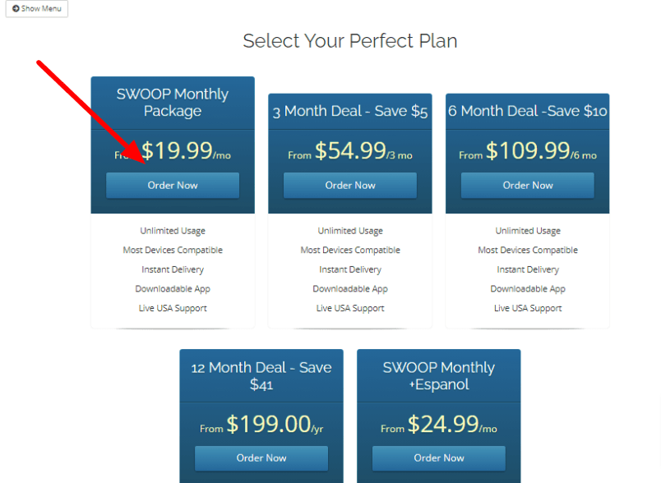661x483 pixels.
Task: Order the SWOOP Monthly Package at $19.99
Action: [x=173, y=186]
